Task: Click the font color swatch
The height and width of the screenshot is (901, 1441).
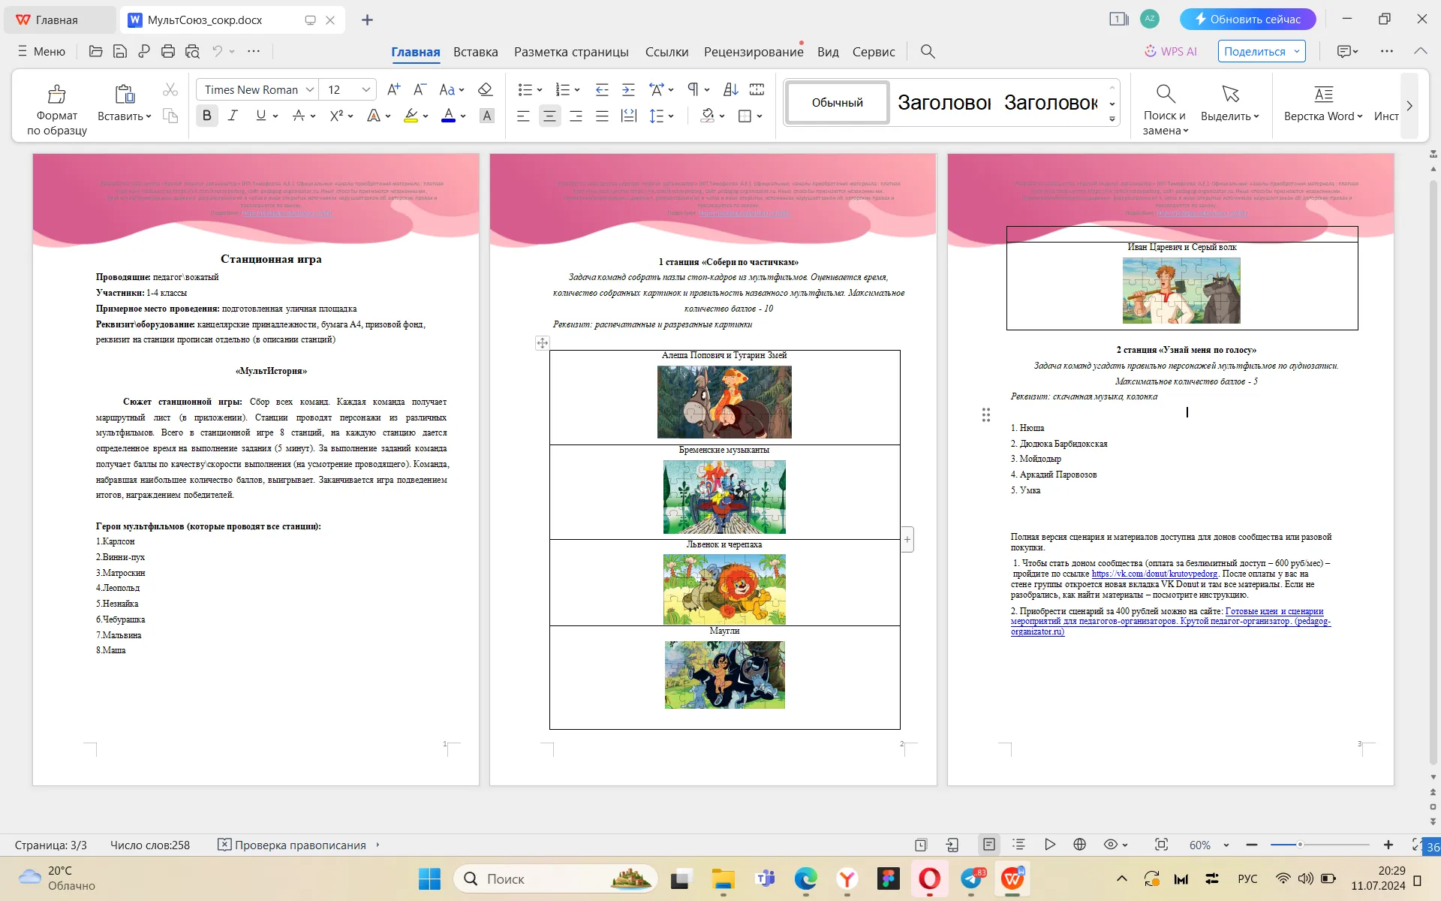Action: pos(448,116)
